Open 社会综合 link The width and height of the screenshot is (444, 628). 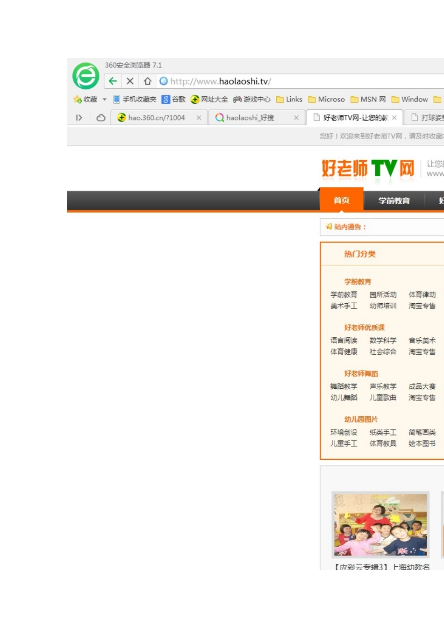[383, 351]
